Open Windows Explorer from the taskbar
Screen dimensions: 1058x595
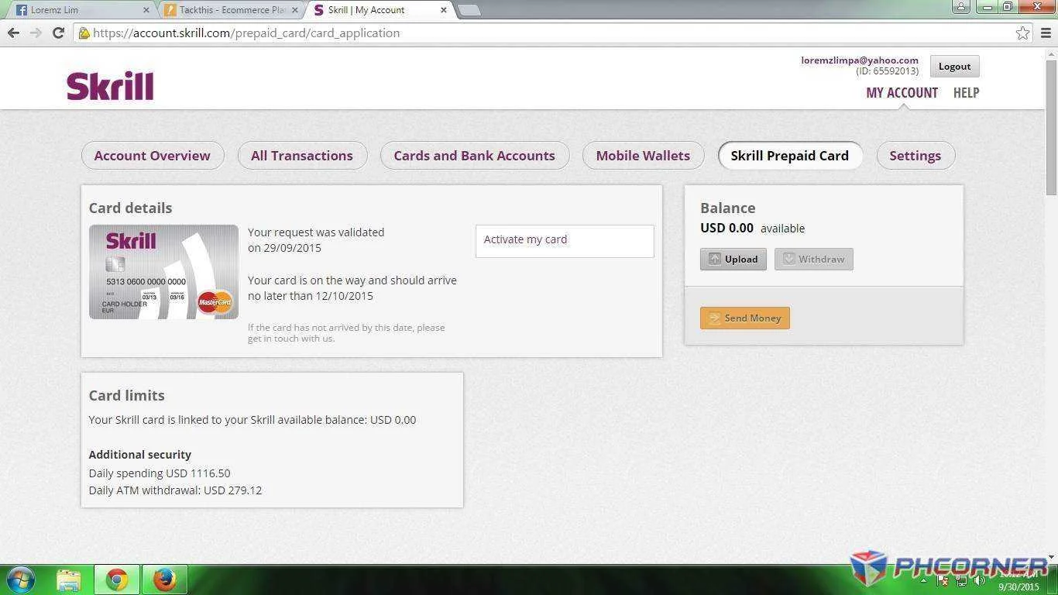point(69,580)
